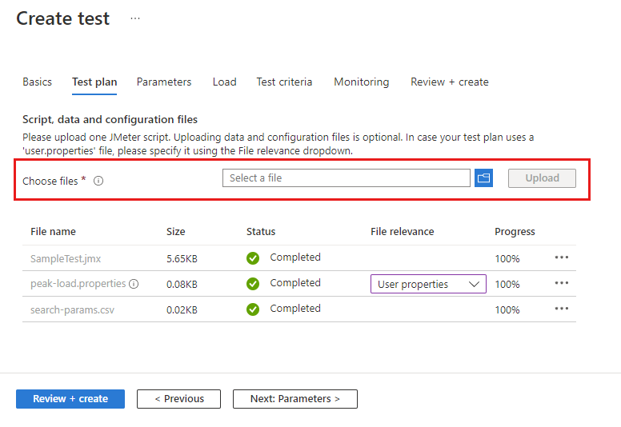Open more options for search-params.csv row
This screenshot has height=427, width=621.
[x=561, y=309]
